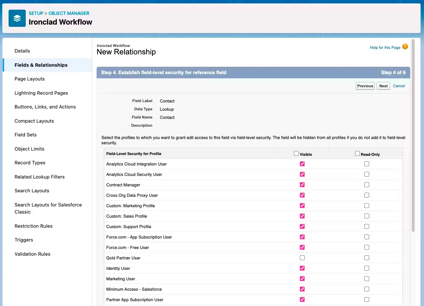Open Record Types section
This screenshot has height=306, width=424.
pos(30,163)
